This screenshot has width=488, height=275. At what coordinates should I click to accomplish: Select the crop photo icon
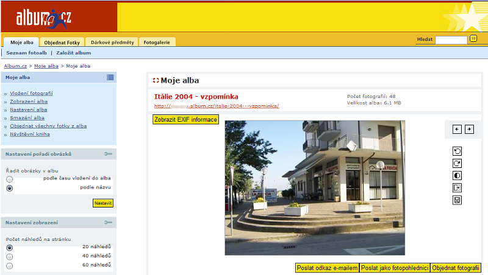point(457,188)
